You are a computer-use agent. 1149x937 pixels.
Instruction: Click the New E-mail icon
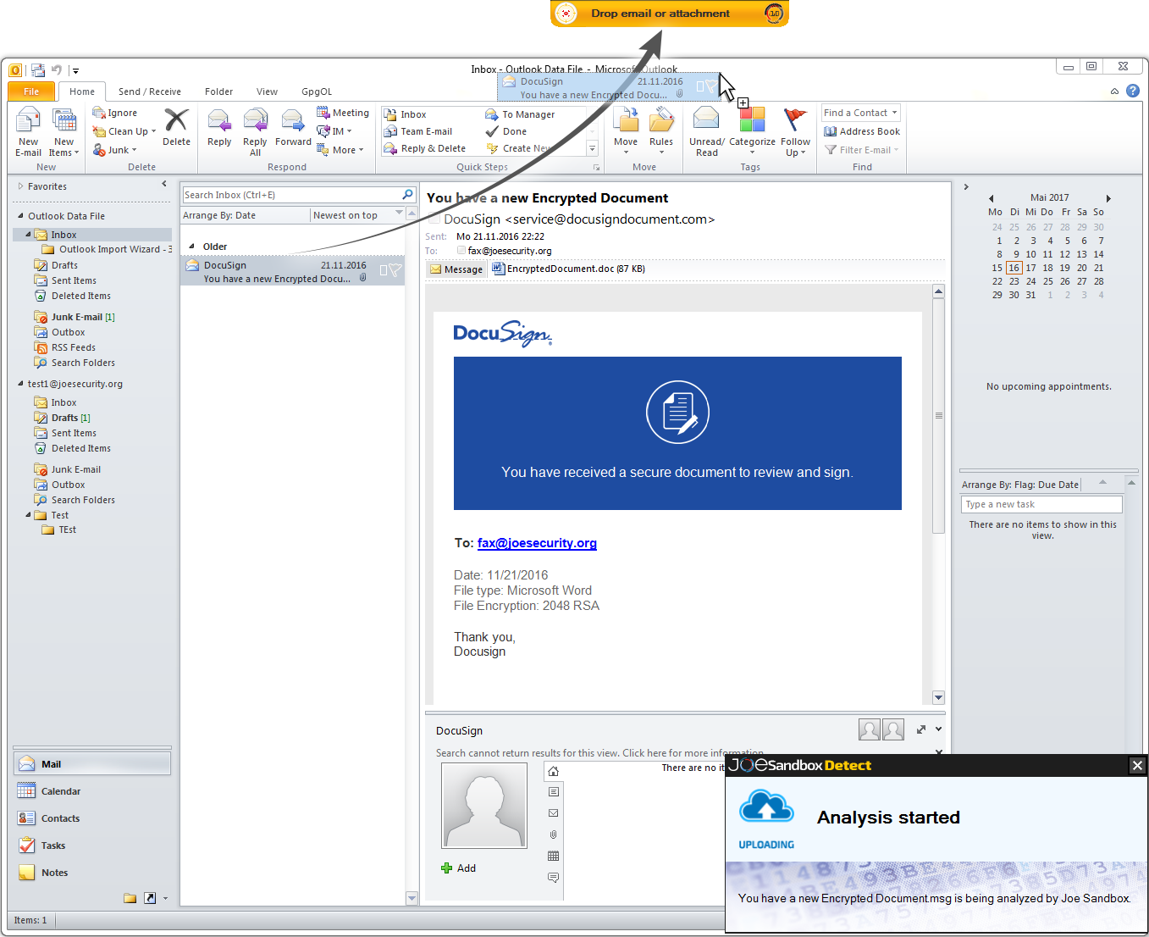pos(28,120)
